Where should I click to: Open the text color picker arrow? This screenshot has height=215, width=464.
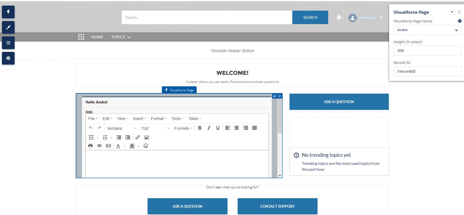125,146
